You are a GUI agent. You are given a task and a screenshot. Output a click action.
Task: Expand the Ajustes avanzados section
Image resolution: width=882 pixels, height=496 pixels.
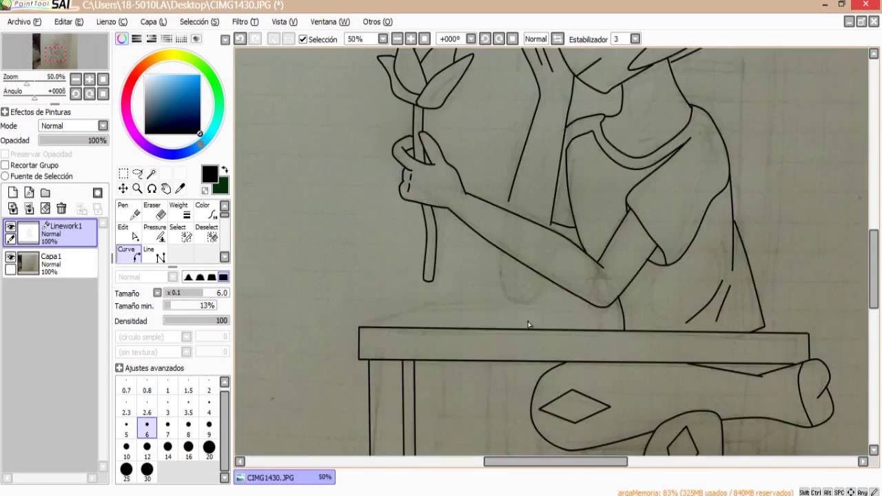click(x=119, y=368)
